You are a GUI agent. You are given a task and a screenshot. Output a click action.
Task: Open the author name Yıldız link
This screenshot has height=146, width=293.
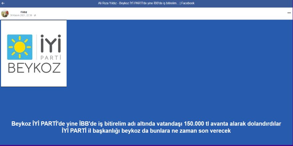24,12
